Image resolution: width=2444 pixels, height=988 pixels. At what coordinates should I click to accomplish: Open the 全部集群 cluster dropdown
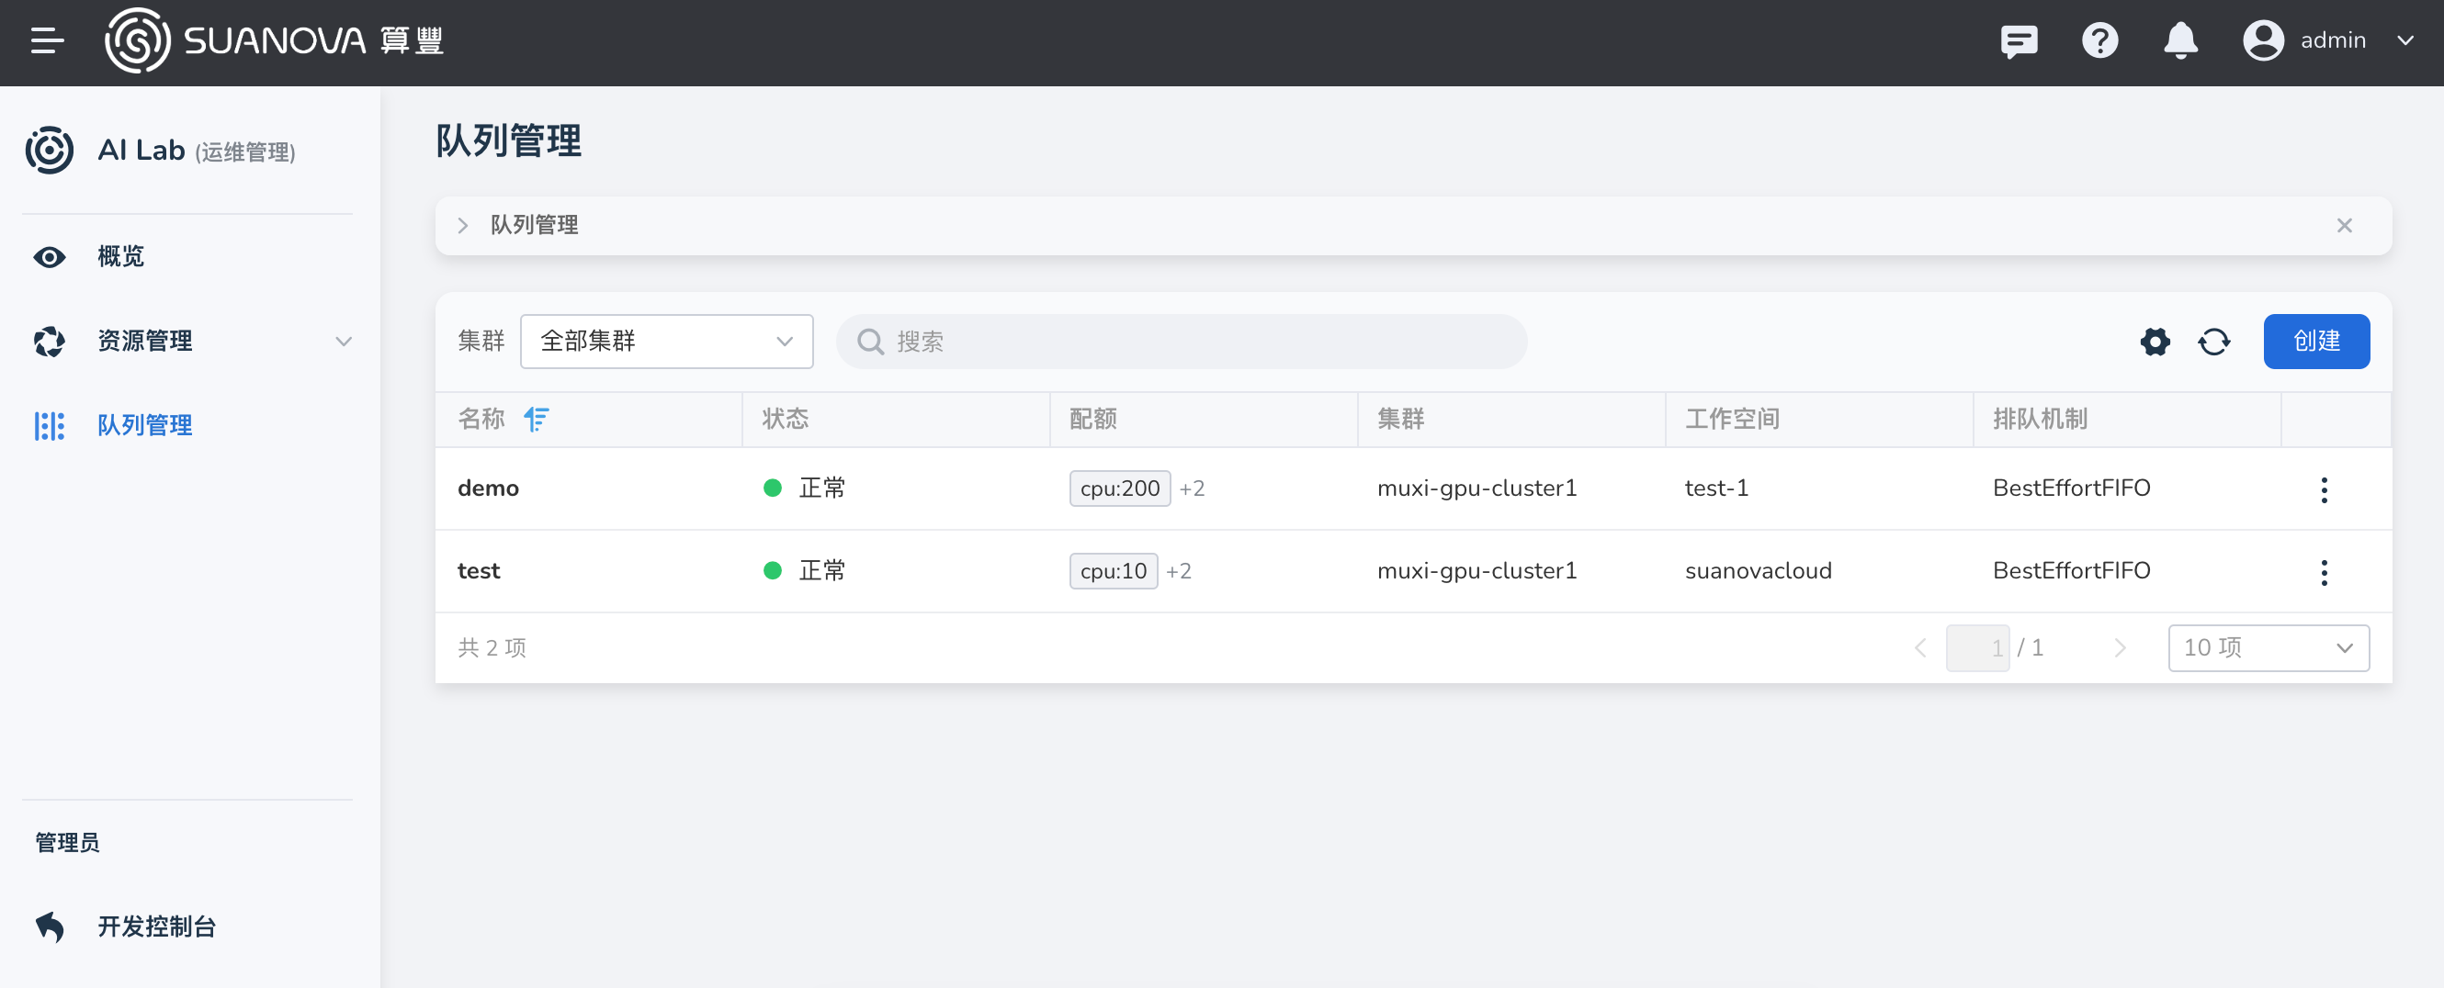(666, 342)
